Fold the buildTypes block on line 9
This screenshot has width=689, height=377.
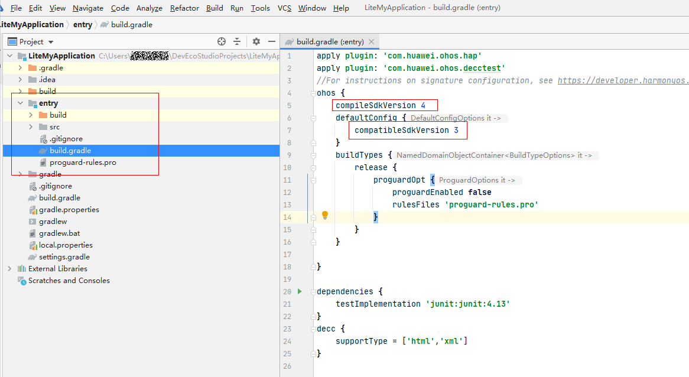[x=313, y=155]
